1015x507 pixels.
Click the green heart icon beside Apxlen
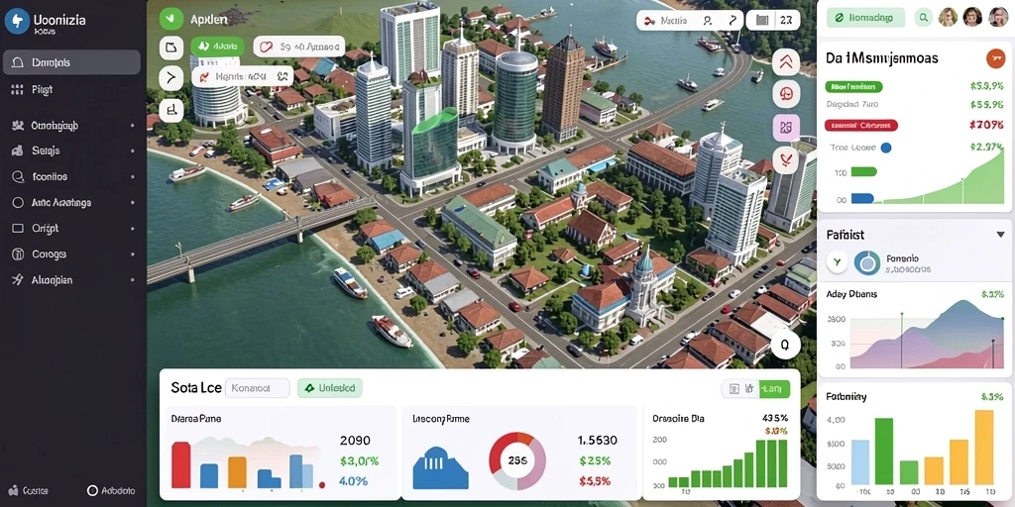pos(171,18)
